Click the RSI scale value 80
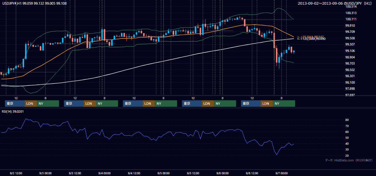The height and width of the screenshot is (176, 376). pyautogui.click(x=347, y=120)
